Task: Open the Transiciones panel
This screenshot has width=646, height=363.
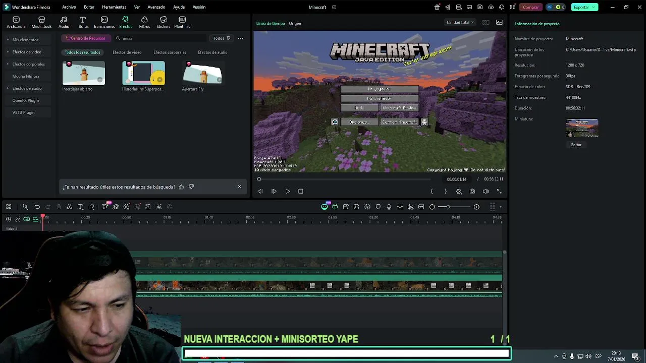Action: tap(104, 23)
